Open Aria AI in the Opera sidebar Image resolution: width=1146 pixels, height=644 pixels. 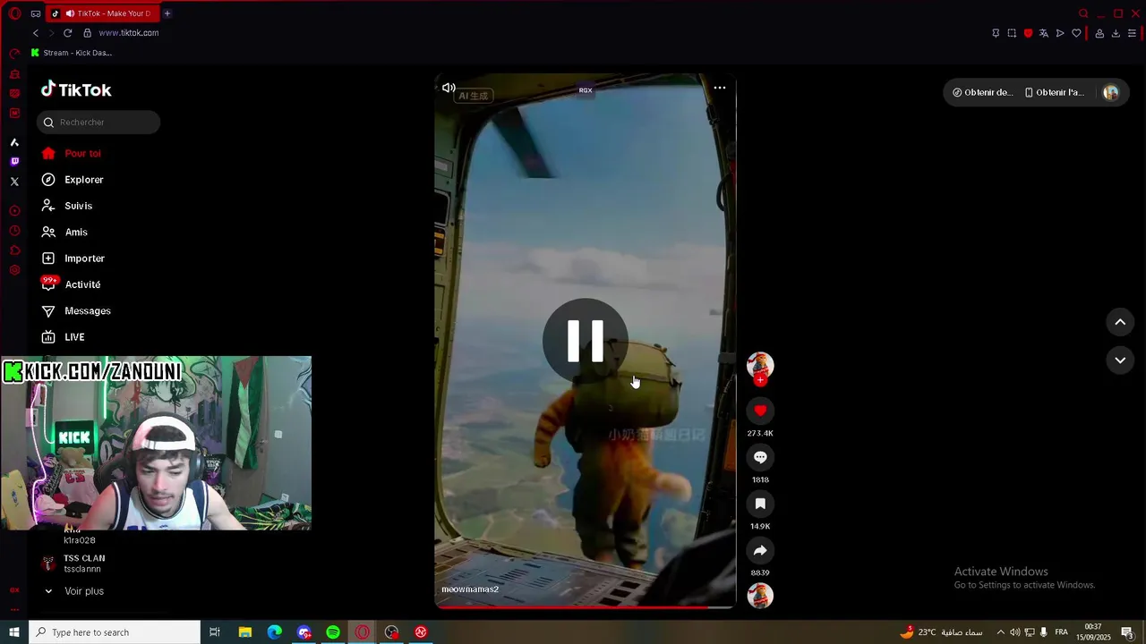pos(14,142)
